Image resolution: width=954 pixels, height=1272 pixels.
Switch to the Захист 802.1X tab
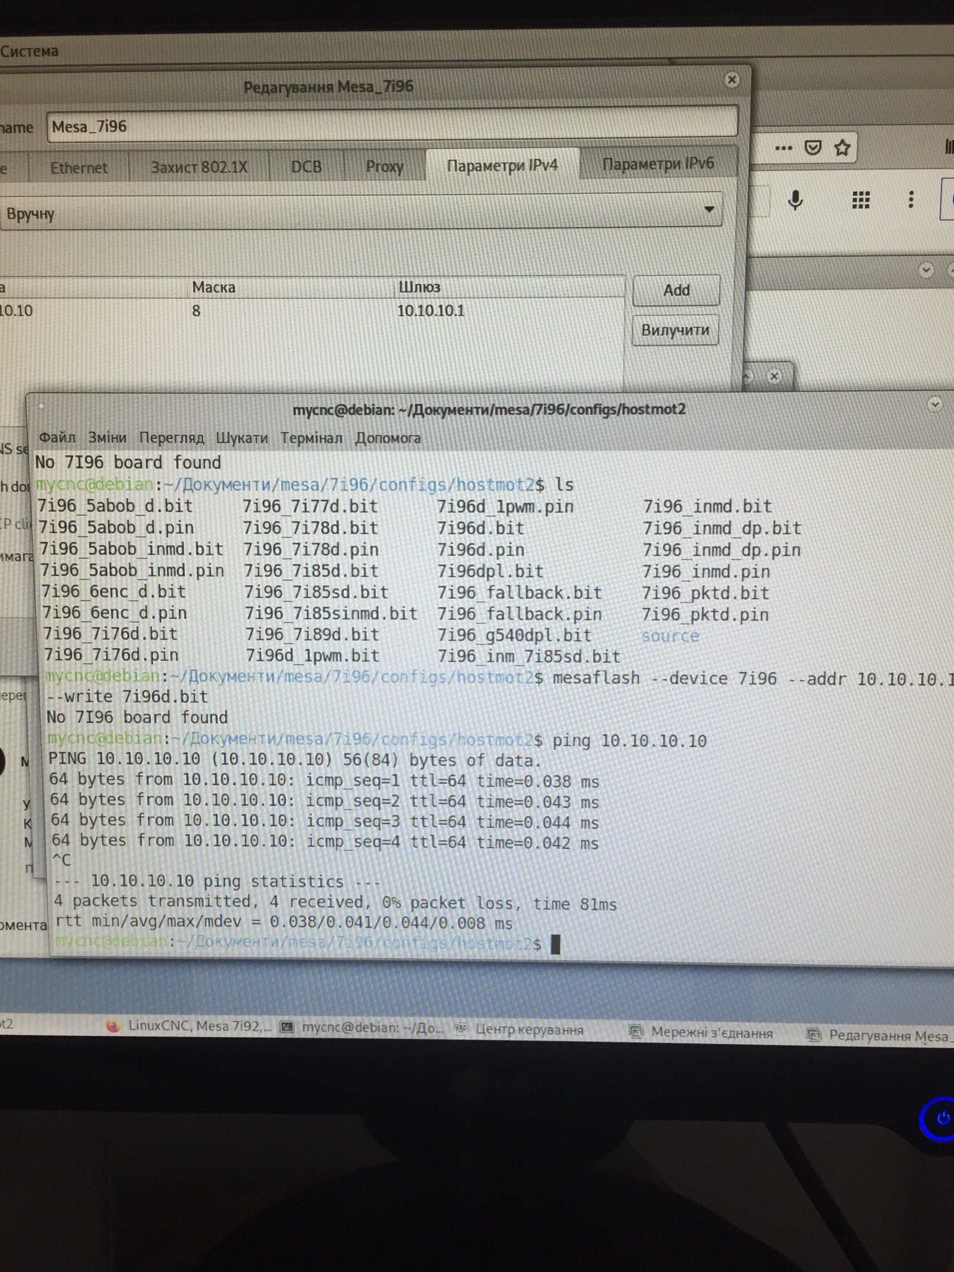[199, 167]
